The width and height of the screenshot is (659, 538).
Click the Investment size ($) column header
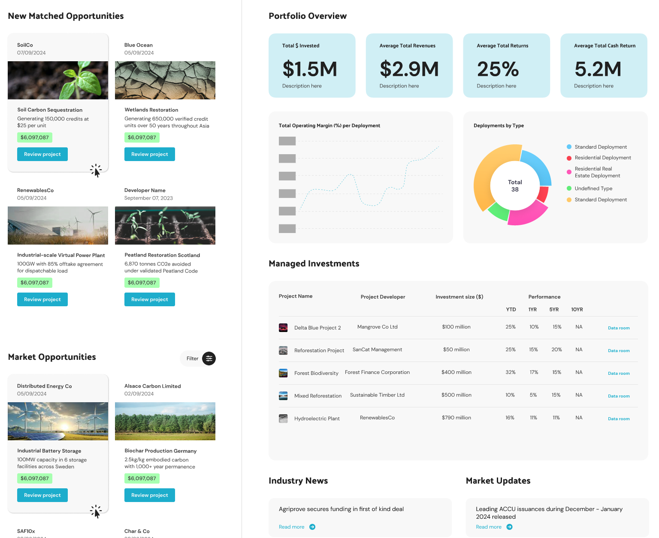pos(459,297)
